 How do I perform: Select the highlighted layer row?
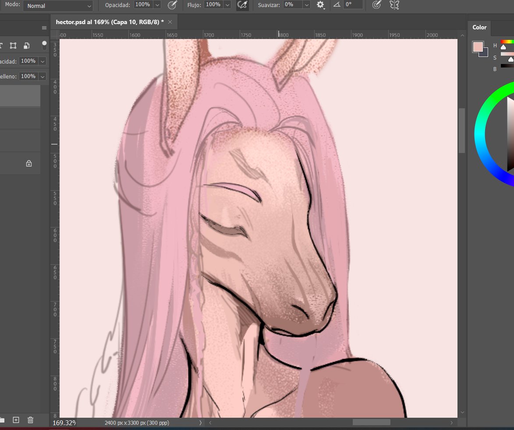click(20, 96)
